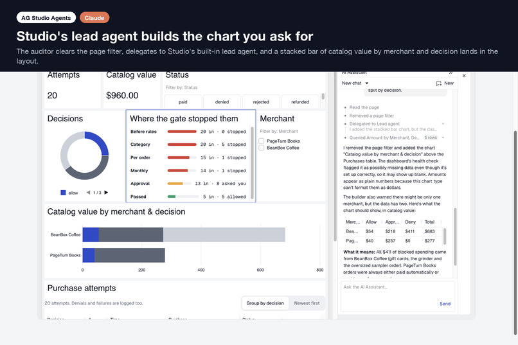Screen dimensions: 518x345
Task: Click the page vertical scrollbar
Action: click(x=515, y=233)
